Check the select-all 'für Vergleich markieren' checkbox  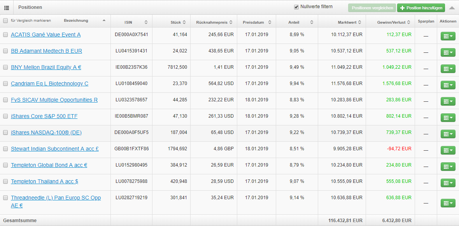coord(5,21)
